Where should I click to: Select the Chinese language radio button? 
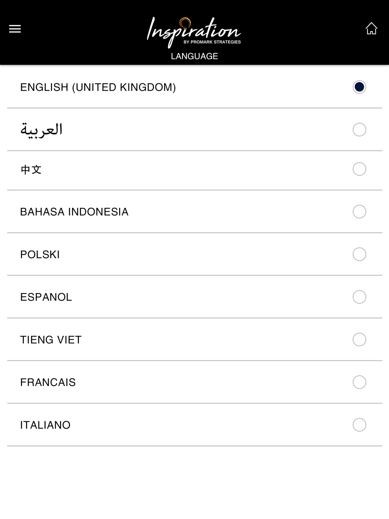pyautogui.click(x=359, y=169)
